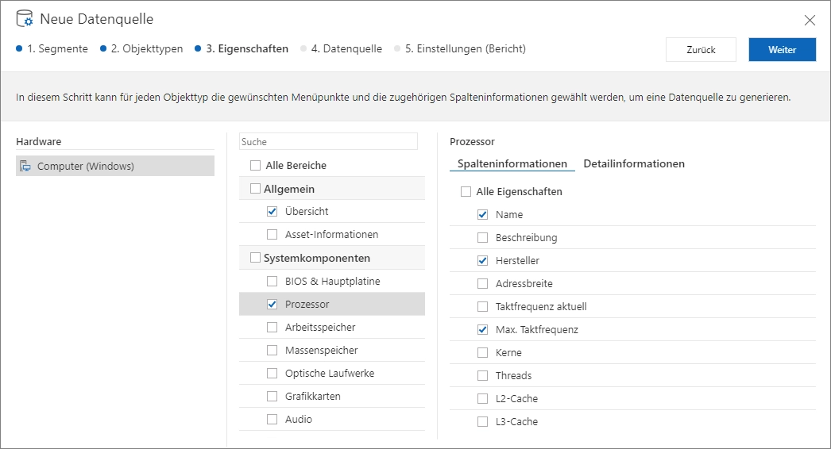Tick BIOS & Hauptplatine checkbox
Viewport: 831px width, 449px height.
click(x=272, y=281)
